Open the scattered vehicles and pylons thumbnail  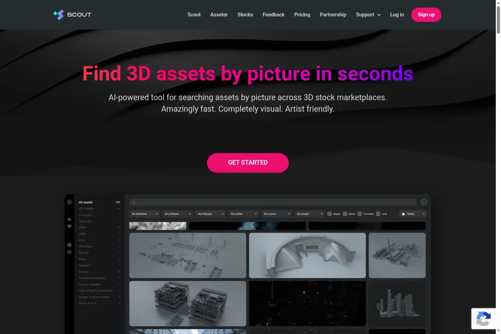187,255
